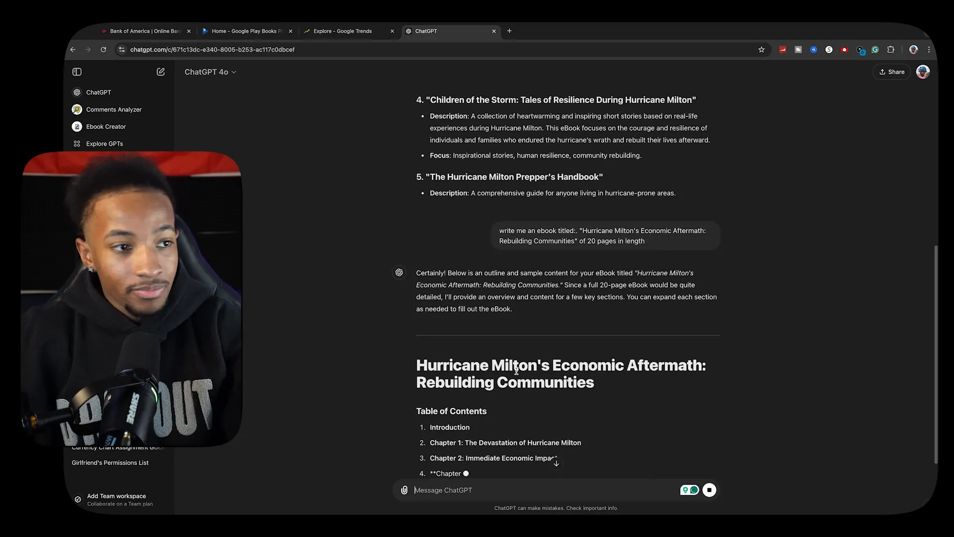Click Add Team workspace icon
The height and width of the screenshot is (537, 954).
pyautogui.click(x=78, y=500)
